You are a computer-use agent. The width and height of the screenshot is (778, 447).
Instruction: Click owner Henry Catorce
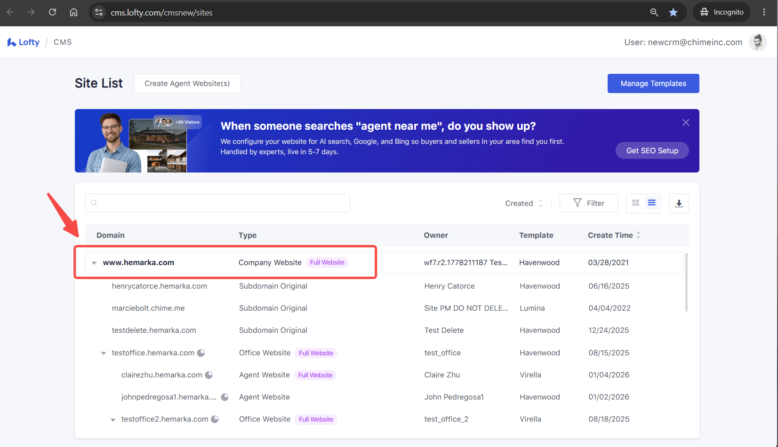(x=449, y=286)
